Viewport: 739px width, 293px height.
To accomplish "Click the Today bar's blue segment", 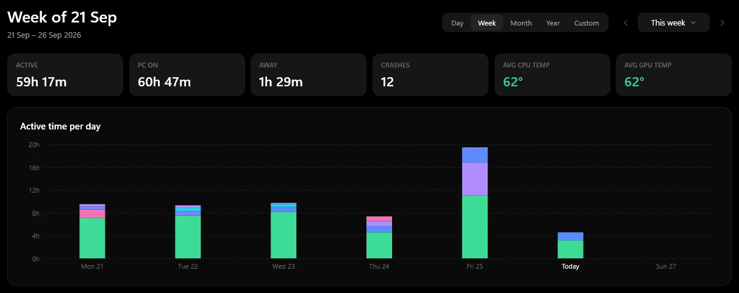I will coord(571,236).
